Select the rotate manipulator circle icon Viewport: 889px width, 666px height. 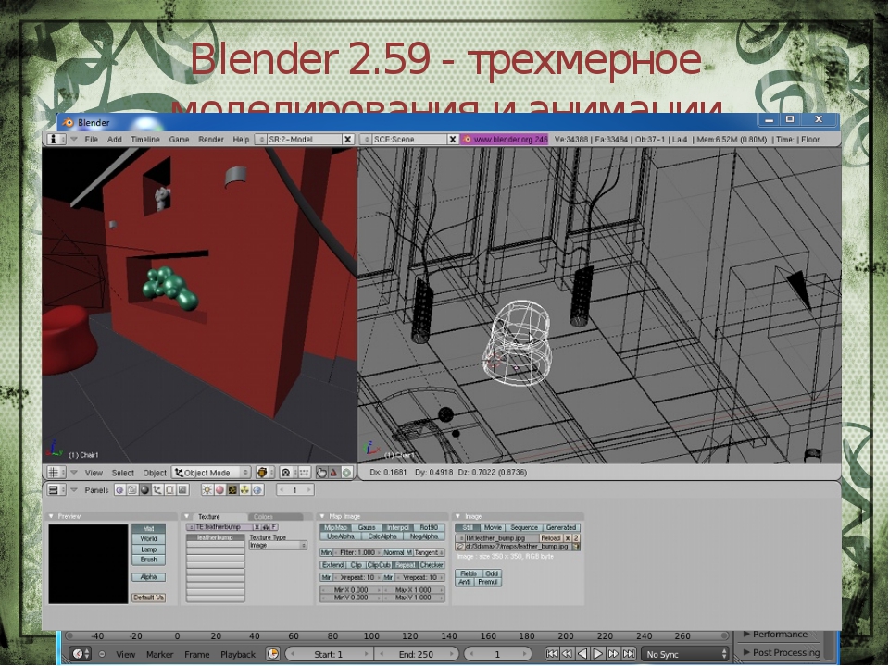[346, 473]
